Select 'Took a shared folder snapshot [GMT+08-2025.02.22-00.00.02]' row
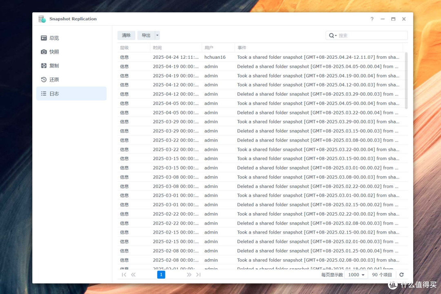Screen dimensions: 441x294 coord(263,214)
